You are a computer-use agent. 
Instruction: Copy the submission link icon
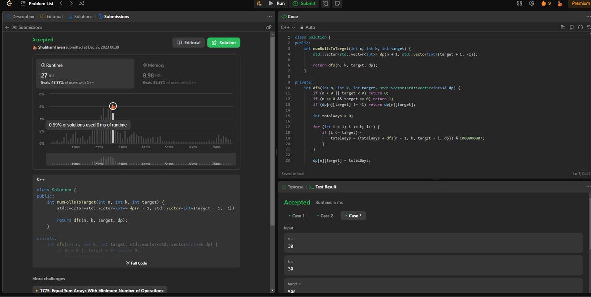pos(269,27)
